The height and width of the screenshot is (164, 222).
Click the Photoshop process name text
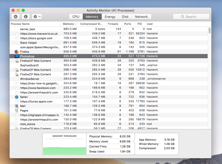[27, 56]
